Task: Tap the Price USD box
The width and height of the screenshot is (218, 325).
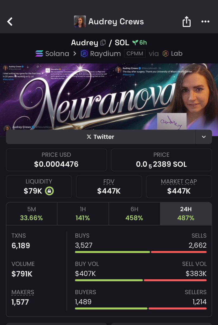Action: tap(56, 160)
